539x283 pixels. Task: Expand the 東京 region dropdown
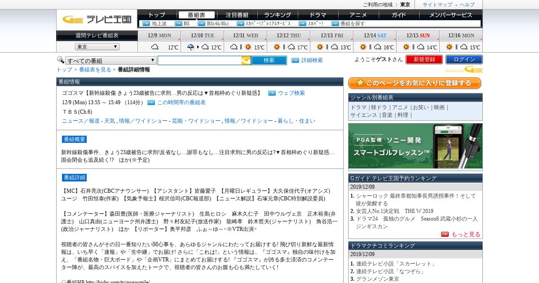click(97, 47)
